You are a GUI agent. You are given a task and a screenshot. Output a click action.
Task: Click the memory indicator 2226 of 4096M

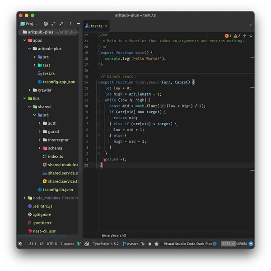click(x=234, y=244)
